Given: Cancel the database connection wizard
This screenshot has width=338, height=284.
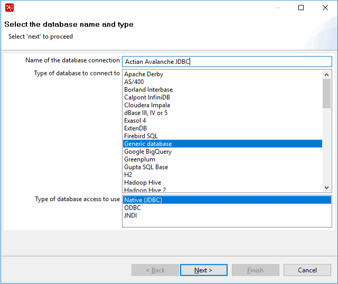Looking at the screenshot, I should pyautogui.click(x=307, y=270).
